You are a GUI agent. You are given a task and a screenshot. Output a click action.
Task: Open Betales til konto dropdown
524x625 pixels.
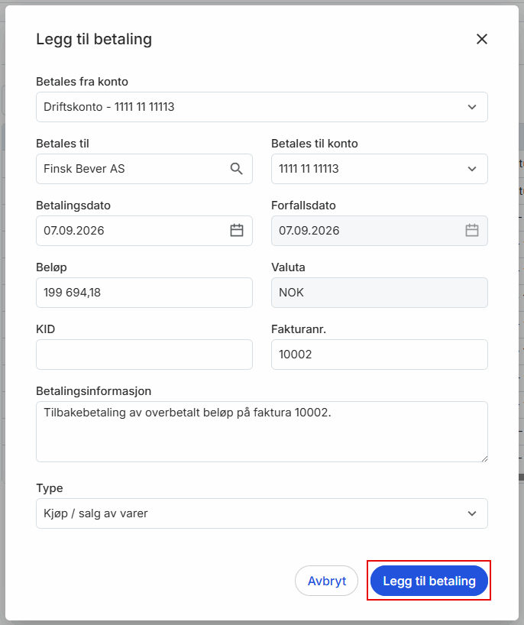click(x=380, y=169)
